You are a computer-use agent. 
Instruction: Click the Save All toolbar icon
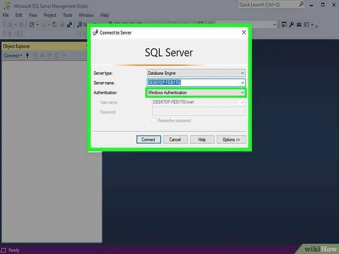pyautogui.click(x=69, y=25)
